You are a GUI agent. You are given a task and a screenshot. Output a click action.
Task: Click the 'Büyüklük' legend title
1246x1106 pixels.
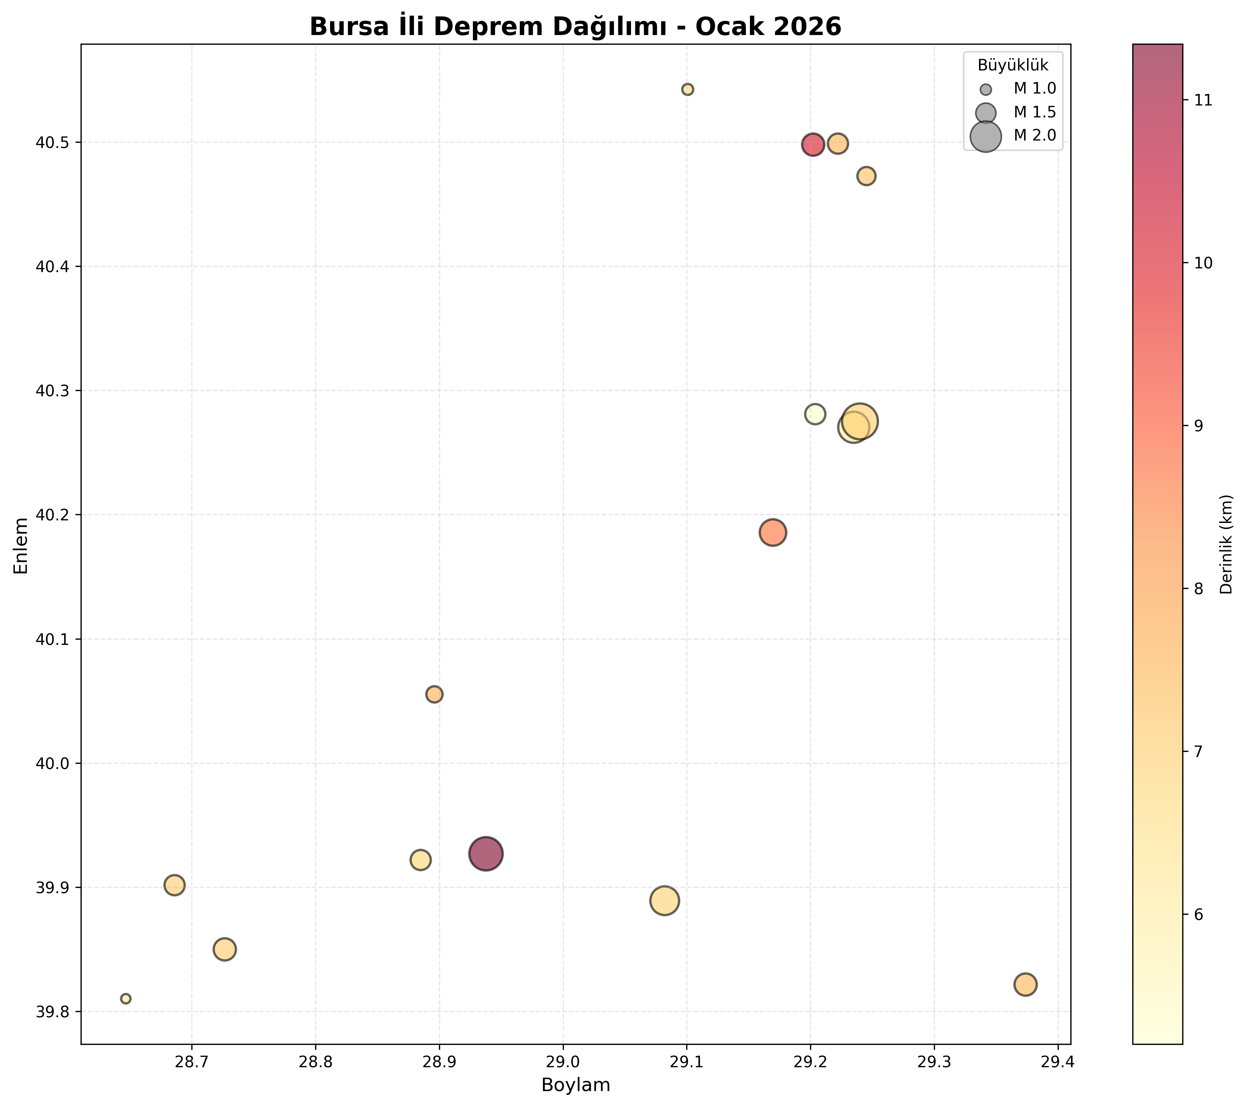tap(1013, 65)
